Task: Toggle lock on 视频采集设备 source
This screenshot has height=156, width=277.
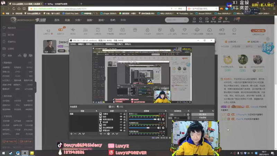Action: click(124, 119)
